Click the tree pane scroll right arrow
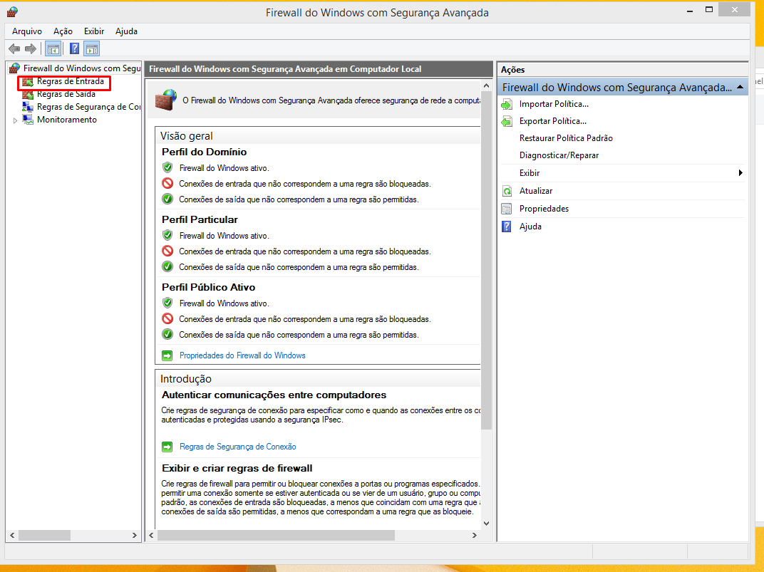The width and height of the screenshot is (764, 572). 135,535
